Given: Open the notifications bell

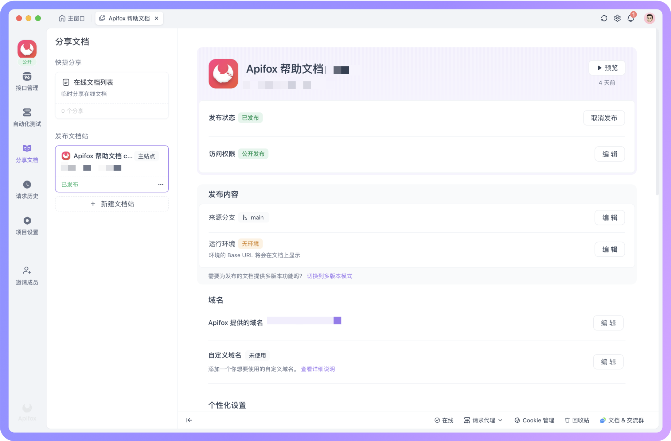Looking at the screenshot, I should pyautogui.click(x=631, y=18).
